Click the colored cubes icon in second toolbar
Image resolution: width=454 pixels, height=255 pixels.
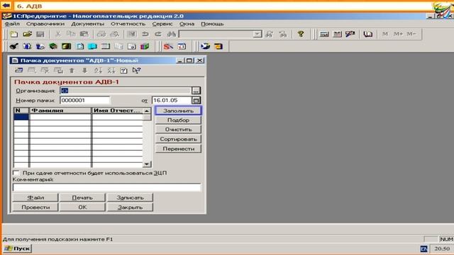point(145,46)
